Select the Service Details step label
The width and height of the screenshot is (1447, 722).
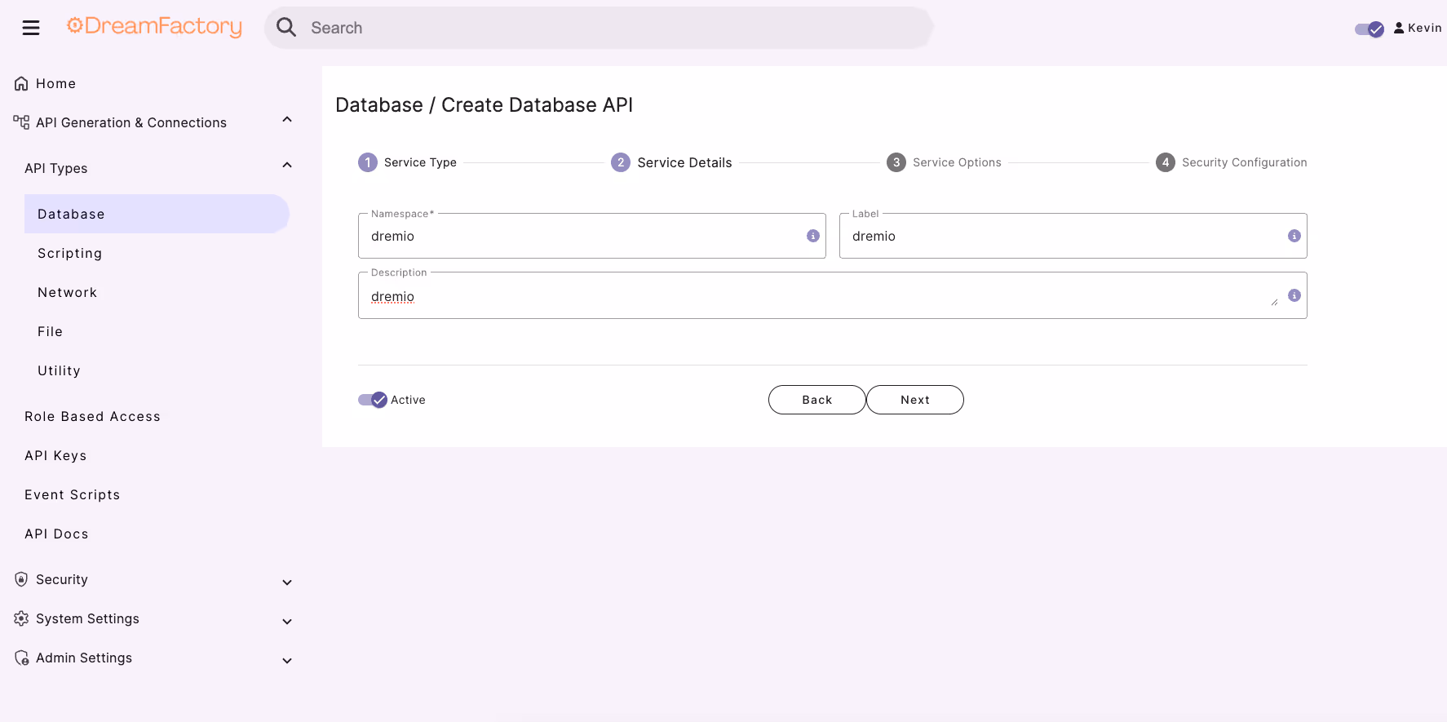684,162
